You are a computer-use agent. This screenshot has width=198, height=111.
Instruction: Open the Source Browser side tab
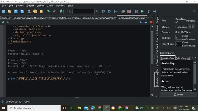(x=157, y=64)
